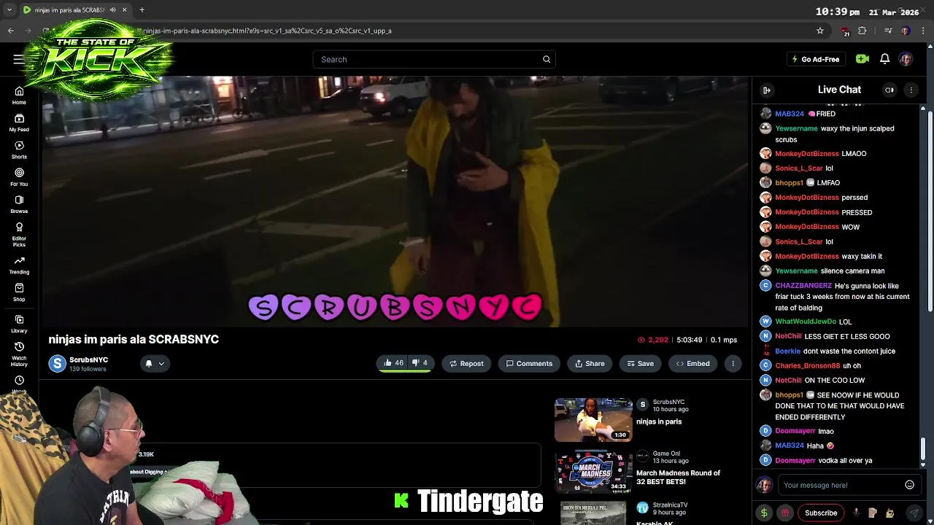Like the video with the thumbs up button
Screen dimensions: 934x525
click(x=393, y=363)
